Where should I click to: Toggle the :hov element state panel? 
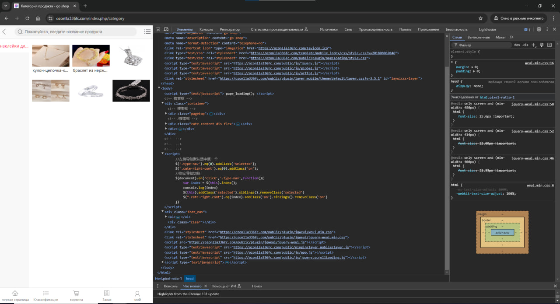pyautogui.click(x=517, y=45)
